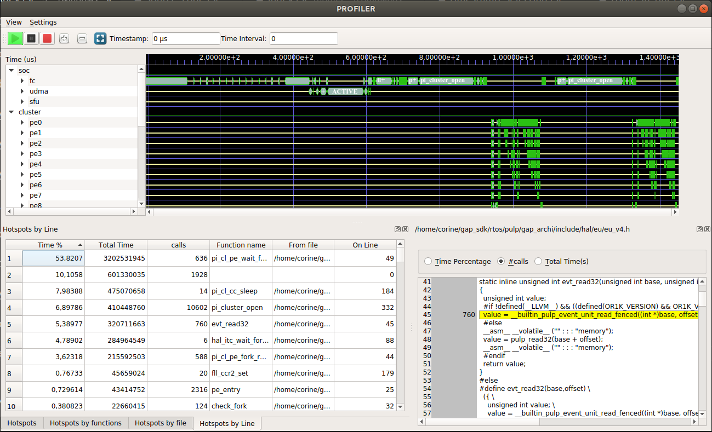Viewport: 712px width, 432px height.
Task: Select the Hotspots by Line tab
Action: click(x=227, y=423)
